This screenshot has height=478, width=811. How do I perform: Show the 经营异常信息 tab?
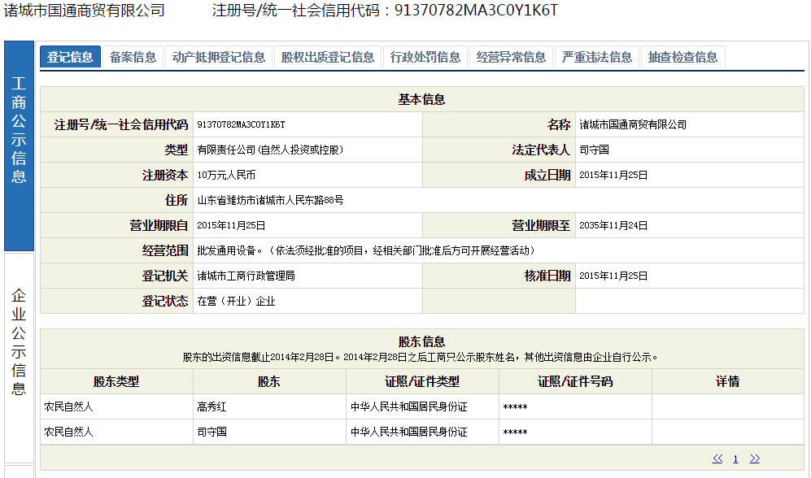tap(512, 57)
